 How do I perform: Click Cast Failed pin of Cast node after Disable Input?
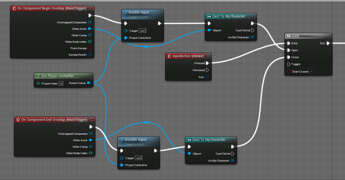click(x=233, y=154)
